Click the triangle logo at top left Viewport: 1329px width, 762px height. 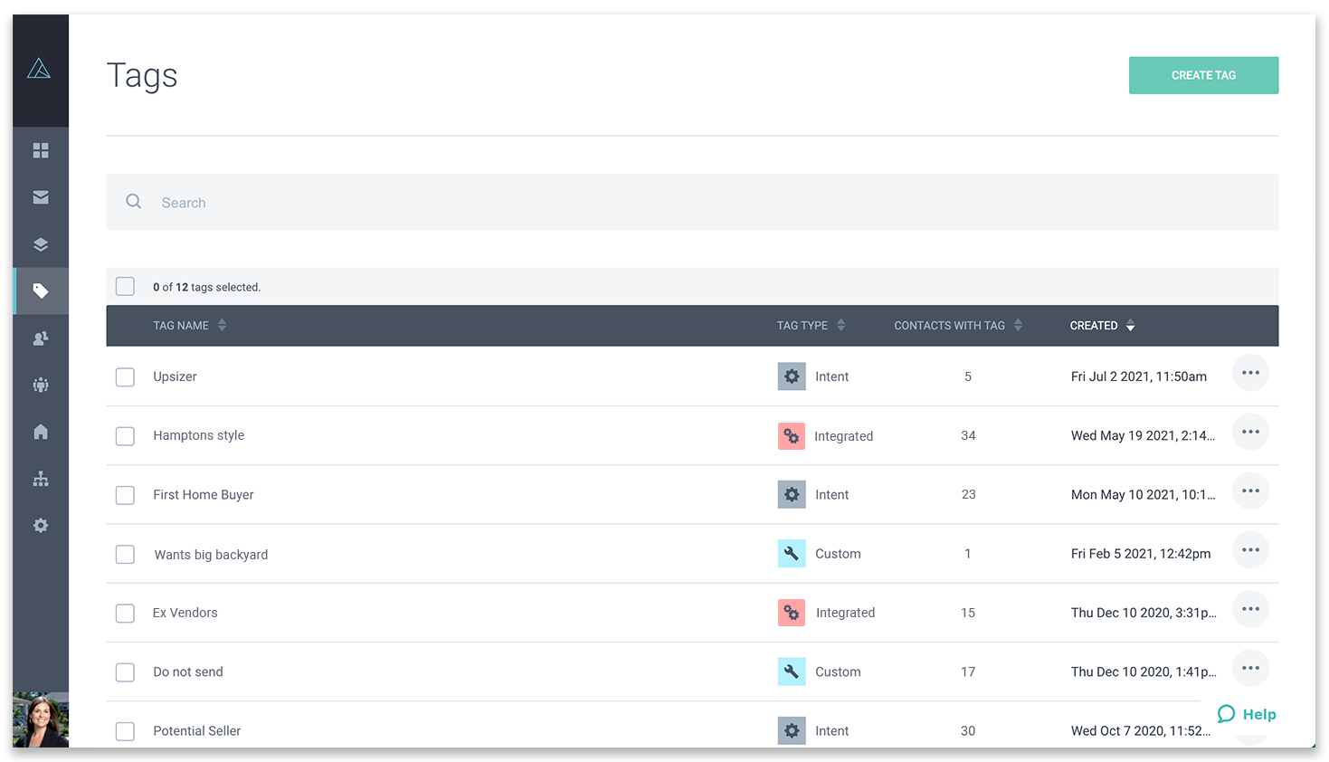(x=39, y=69)
